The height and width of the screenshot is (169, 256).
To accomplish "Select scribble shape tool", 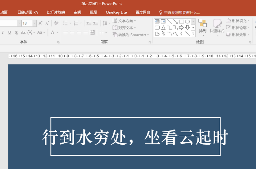I will pos(163,34).
